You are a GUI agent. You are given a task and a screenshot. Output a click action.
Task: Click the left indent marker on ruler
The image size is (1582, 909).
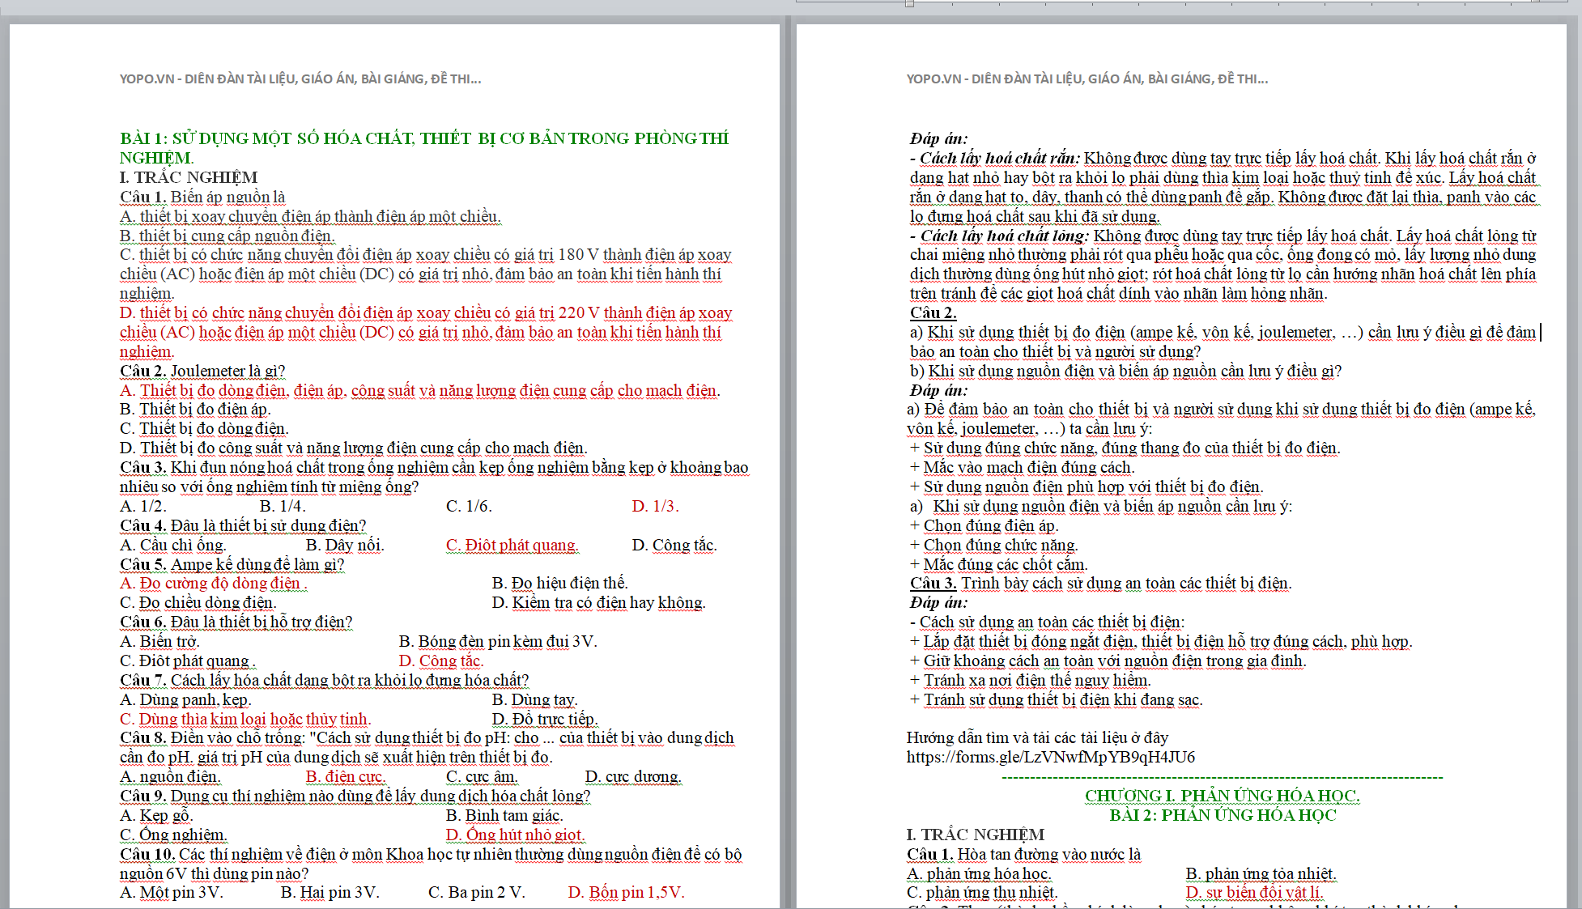pyautogui.click(x=909, y=4)
